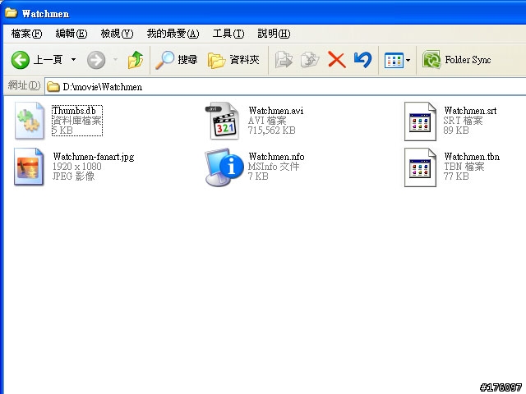Open the Back button history dropdown

coord(73,60)
